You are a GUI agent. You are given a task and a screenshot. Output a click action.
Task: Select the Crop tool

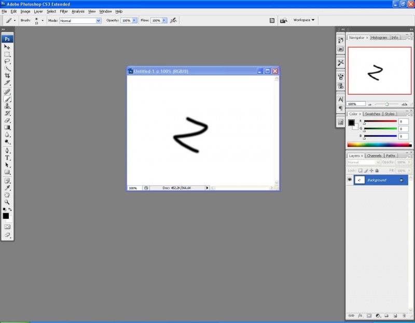tap(7, 76)
